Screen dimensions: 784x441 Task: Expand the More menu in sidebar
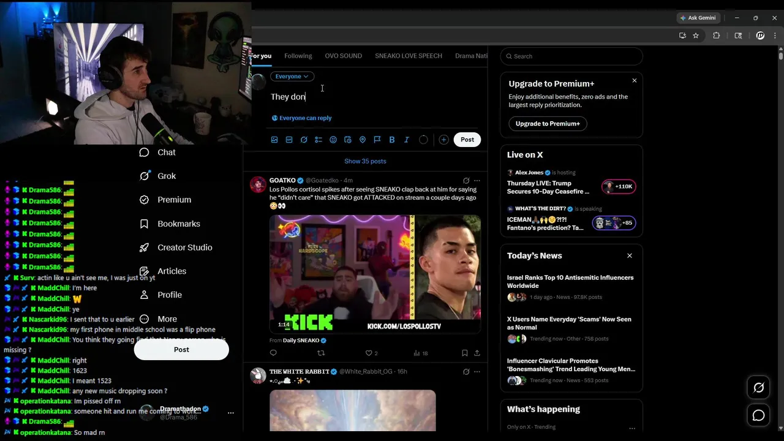point(159,319)
